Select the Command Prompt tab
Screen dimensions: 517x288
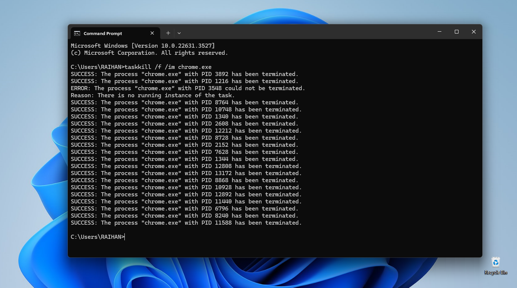[x=115, y=33]
